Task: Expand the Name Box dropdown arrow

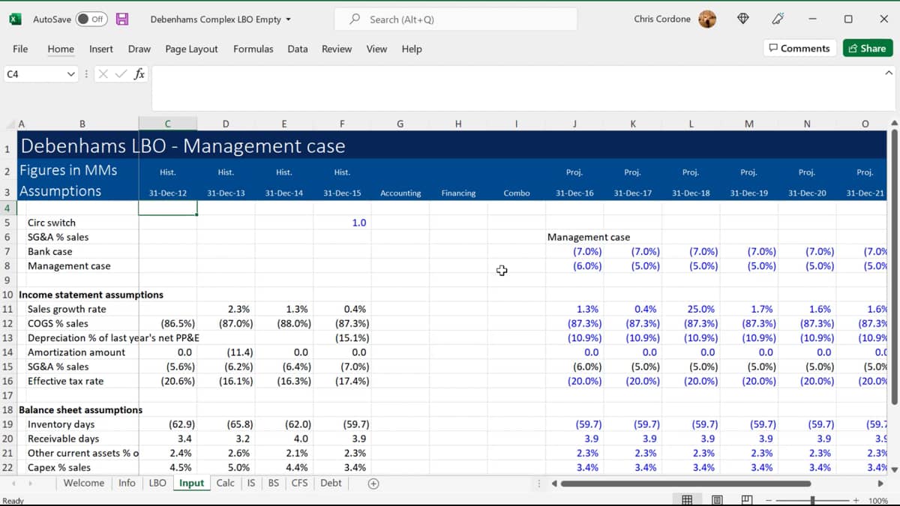Action: pyautogui.click(x=71, y=74)
